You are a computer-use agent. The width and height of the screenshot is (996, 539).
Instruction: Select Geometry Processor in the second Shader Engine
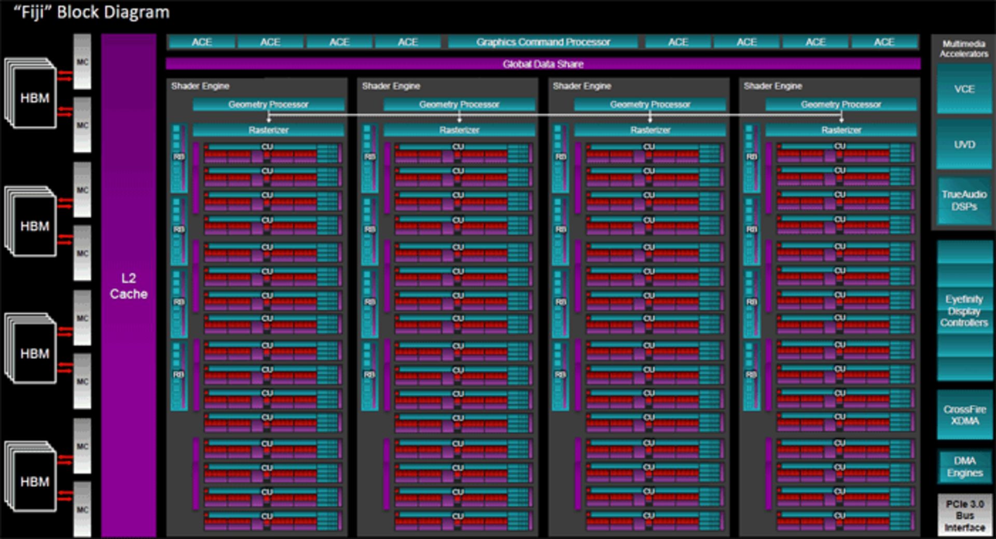[459, 104]
